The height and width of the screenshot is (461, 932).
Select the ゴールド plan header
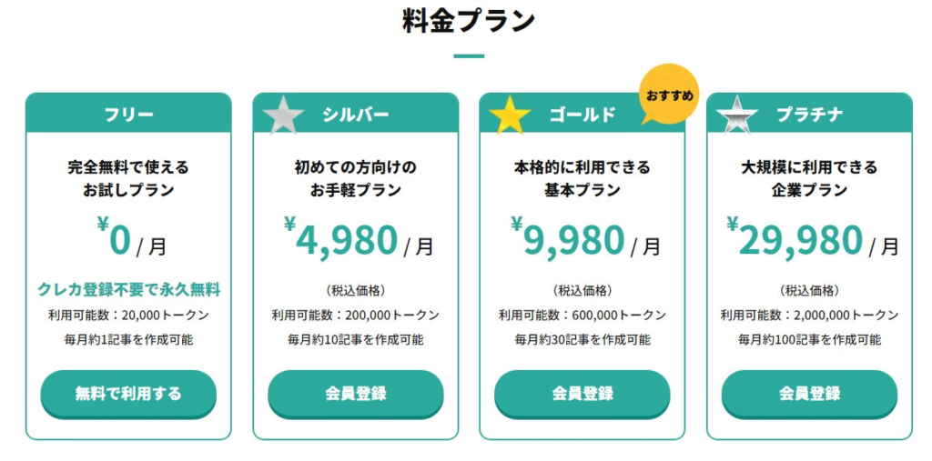(582, 114)
